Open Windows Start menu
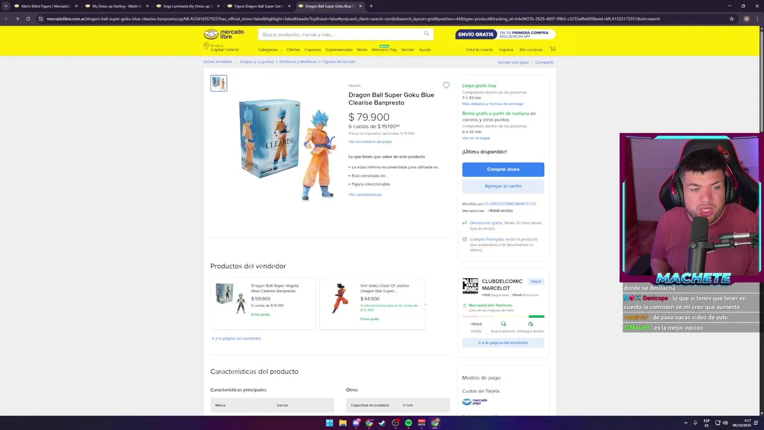Image resolution: width=764 pixels, height=430 pixels. 329,423
